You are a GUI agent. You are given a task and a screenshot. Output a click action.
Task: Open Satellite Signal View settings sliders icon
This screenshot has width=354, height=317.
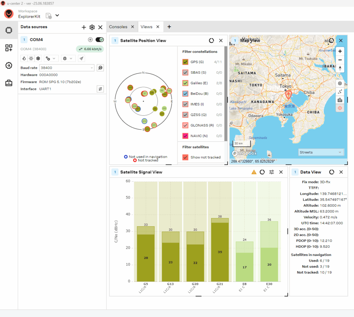(x=272, y=172)
